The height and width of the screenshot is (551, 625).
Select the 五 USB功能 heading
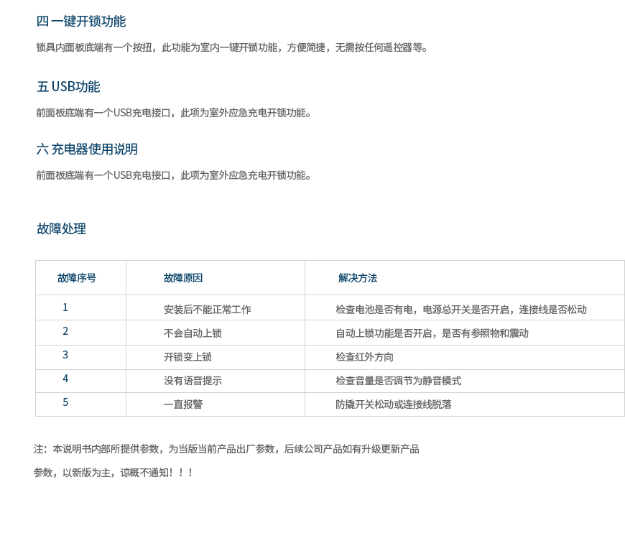[x=68, y=87]
